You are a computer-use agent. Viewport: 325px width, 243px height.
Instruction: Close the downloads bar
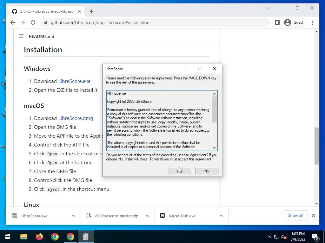314,215
